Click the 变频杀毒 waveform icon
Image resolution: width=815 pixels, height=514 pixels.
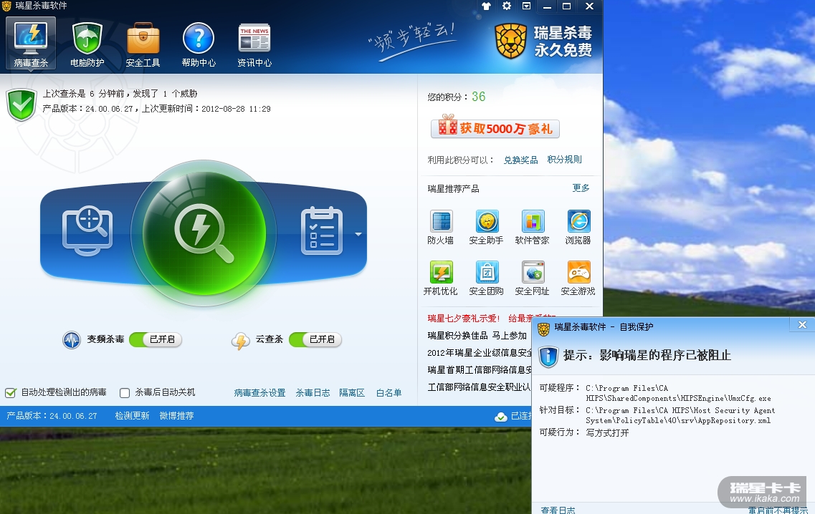pos(72,340)
